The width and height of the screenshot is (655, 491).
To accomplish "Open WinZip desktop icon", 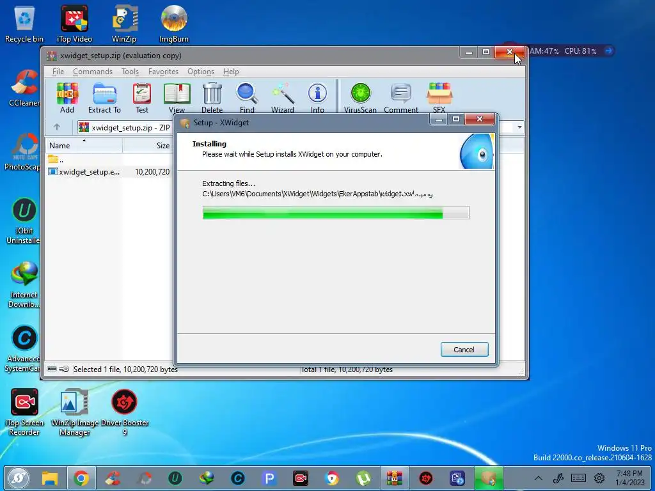I will click(x=124, y=25).
